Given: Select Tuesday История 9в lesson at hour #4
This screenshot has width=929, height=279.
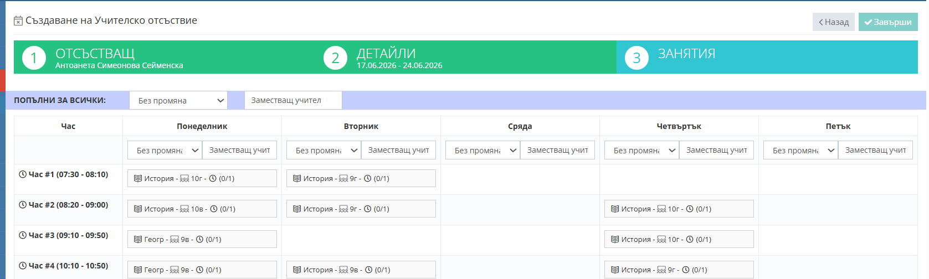Looking at the screenshot, I should point(361,270).
